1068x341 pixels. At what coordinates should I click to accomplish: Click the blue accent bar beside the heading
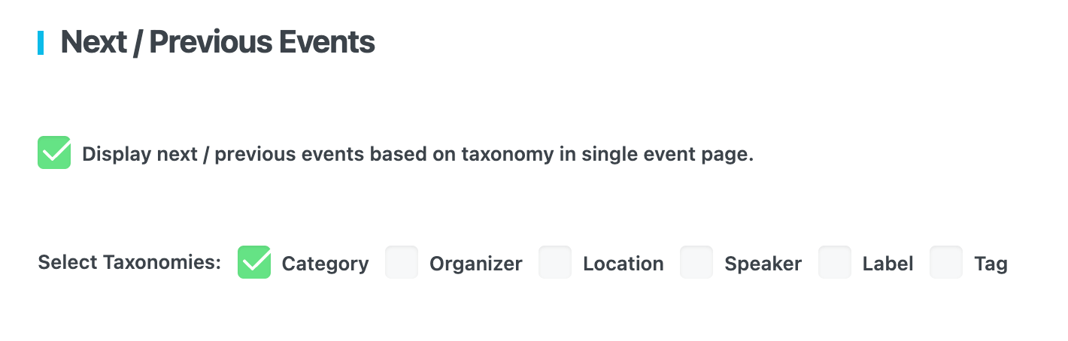[41, 43]
